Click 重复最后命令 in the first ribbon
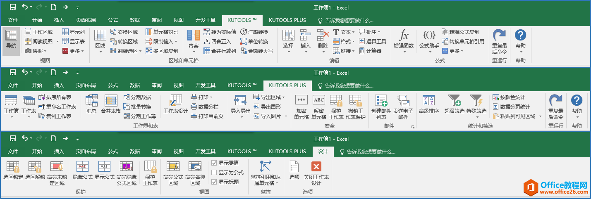The height and width of the screenshot is (199, 591). pyautogui.click(x=499, y=41)
